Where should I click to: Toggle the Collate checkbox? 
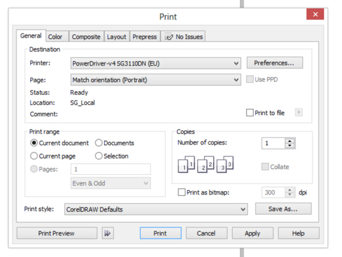tap(265, 166)
